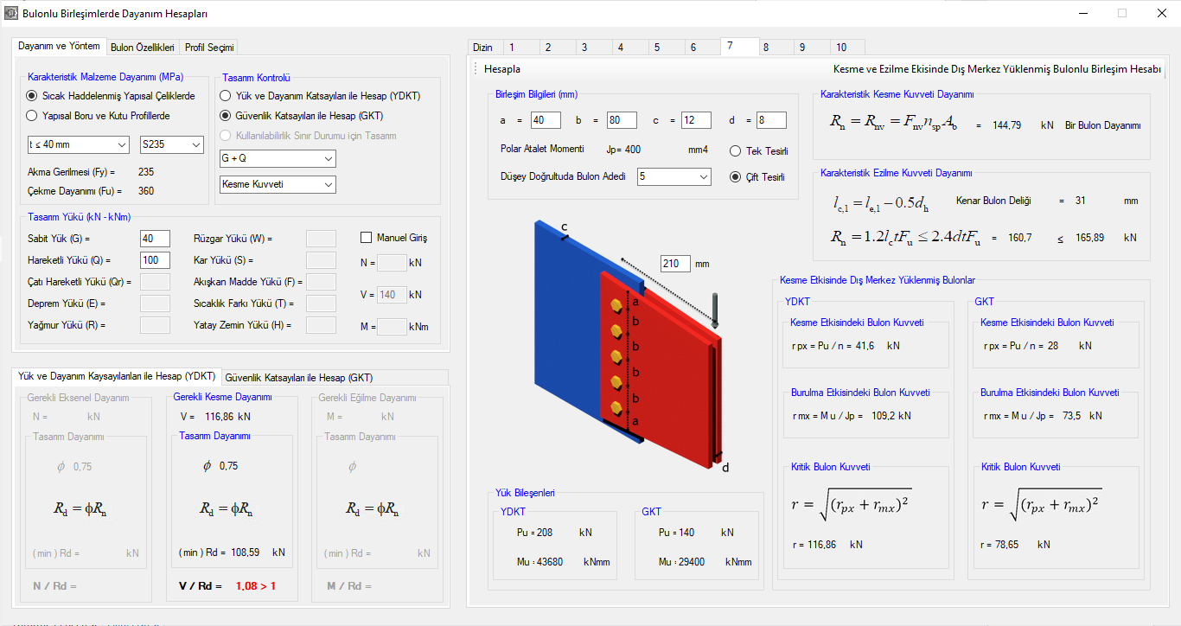Maximize the application window
The width and height of the screenshot is (1181, 626).
pyautogui.click(x=1122, y=13)
